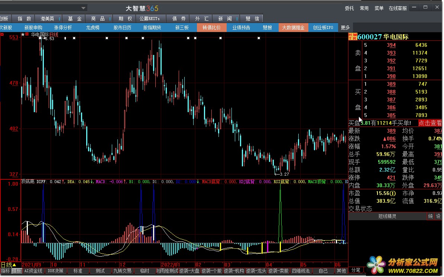Switch to the 期权 market tab

[x=125, y=19]
